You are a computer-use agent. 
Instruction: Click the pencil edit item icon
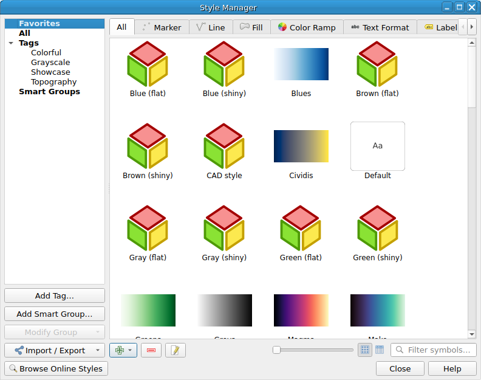pos(175,350)
